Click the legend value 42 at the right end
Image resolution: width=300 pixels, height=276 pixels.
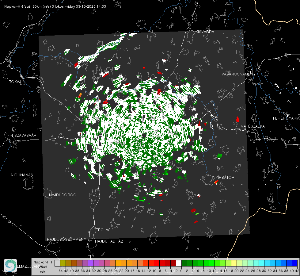297,271
